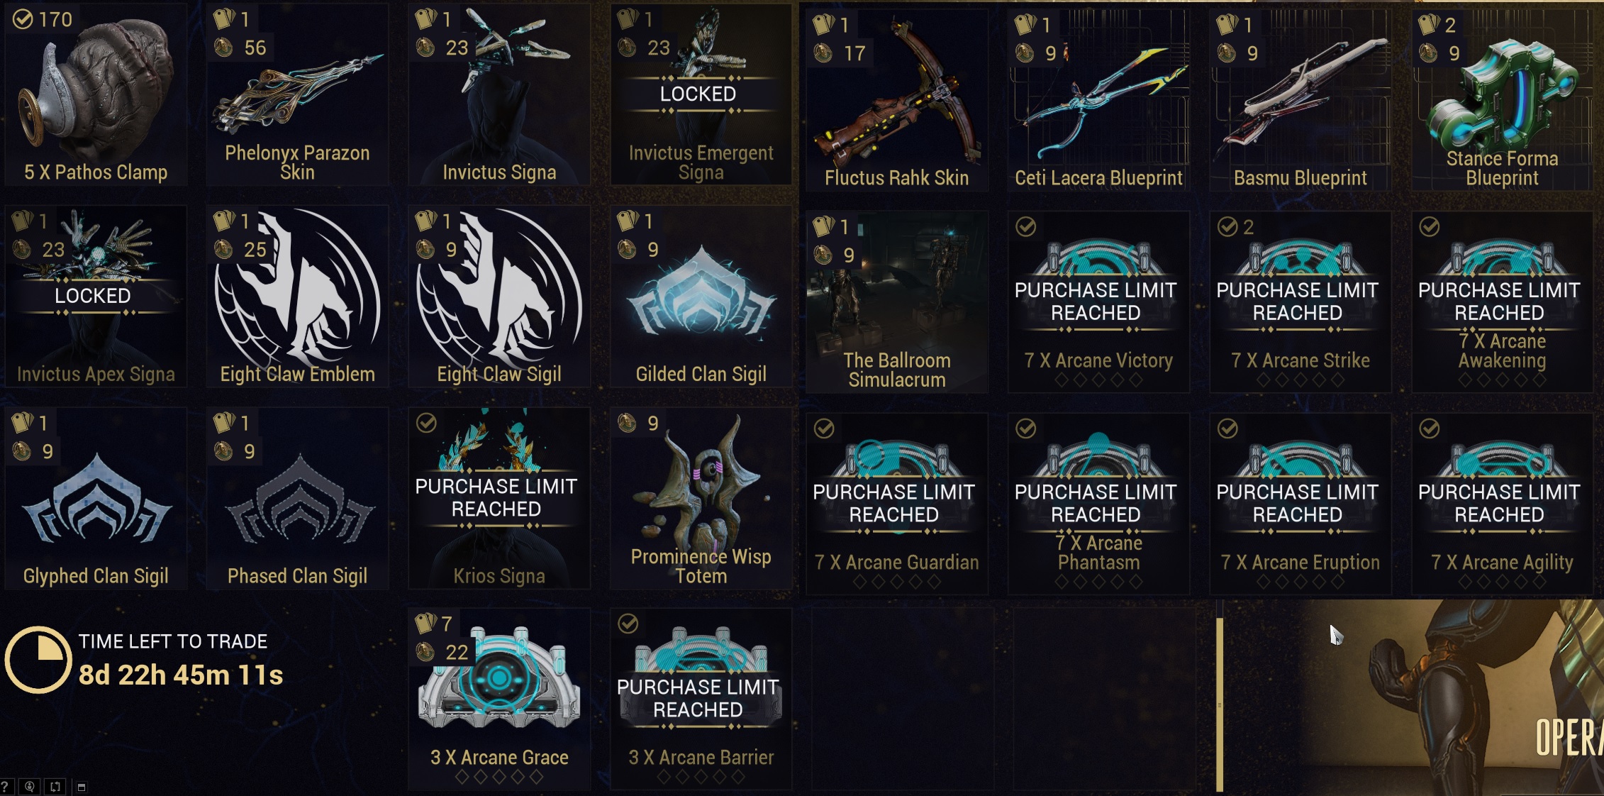The width and height of the screenshot is (1604, 796).
Task: Click the Arcane Victory purchased checkmark
Action: pos(1026,226)
